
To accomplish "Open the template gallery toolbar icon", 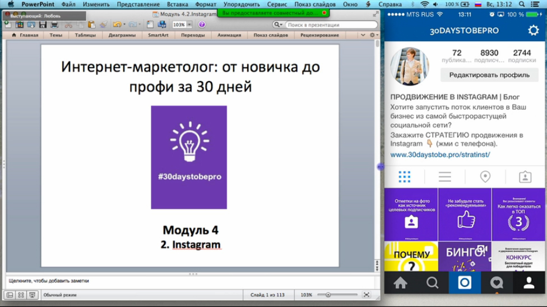I will (20, 25).
